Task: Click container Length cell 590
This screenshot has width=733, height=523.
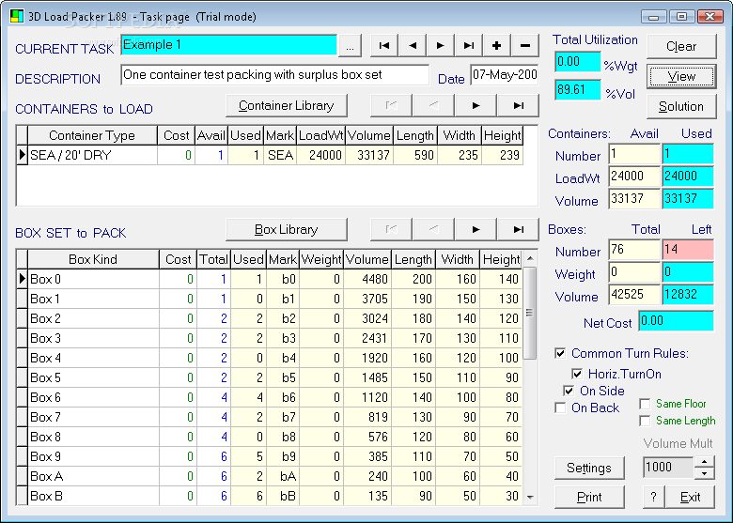Action: click(x=415, y=155)
